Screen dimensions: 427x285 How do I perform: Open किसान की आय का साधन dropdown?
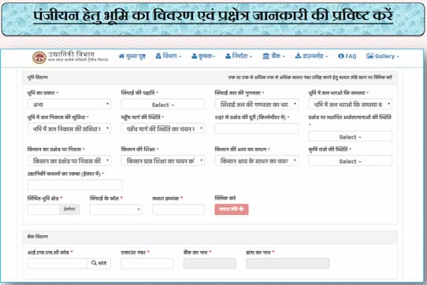point(257,161)
